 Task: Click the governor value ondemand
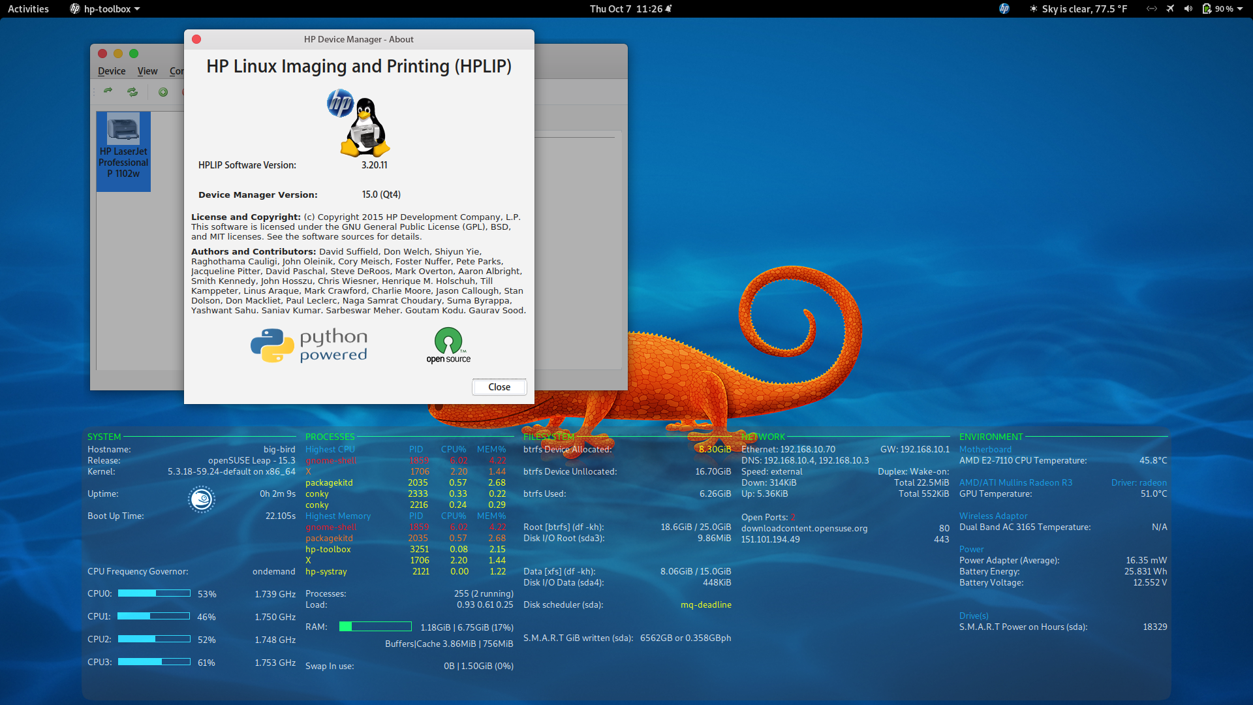tap(274, 571)
